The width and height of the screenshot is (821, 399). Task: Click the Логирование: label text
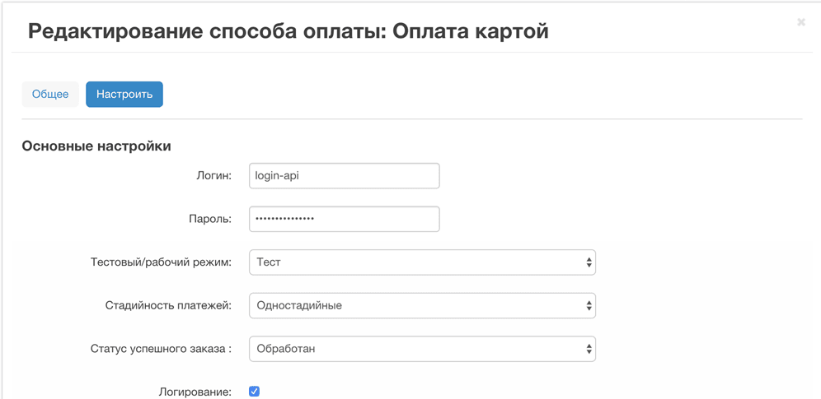point(195,392)
